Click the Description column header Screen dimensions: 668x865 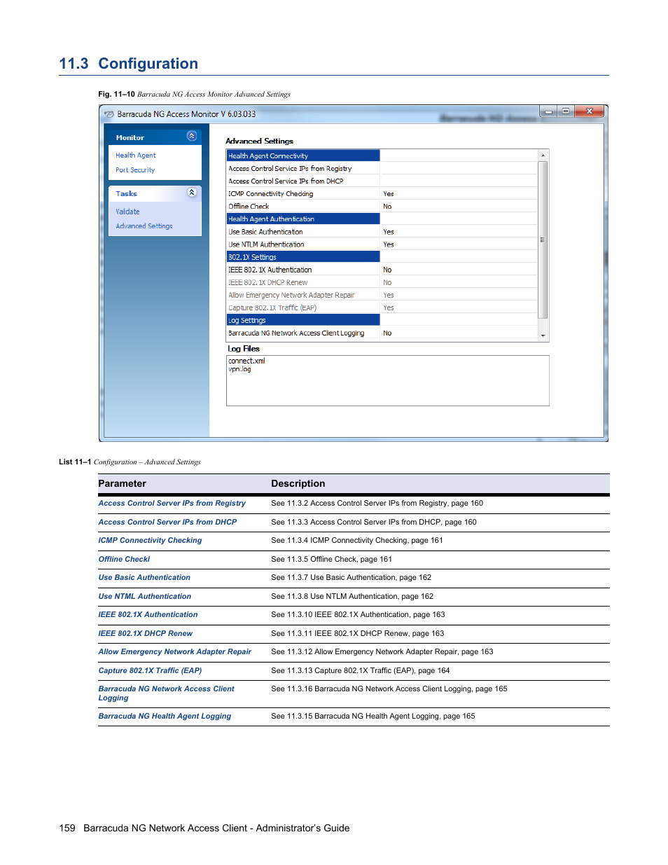[x=298, y=483]
